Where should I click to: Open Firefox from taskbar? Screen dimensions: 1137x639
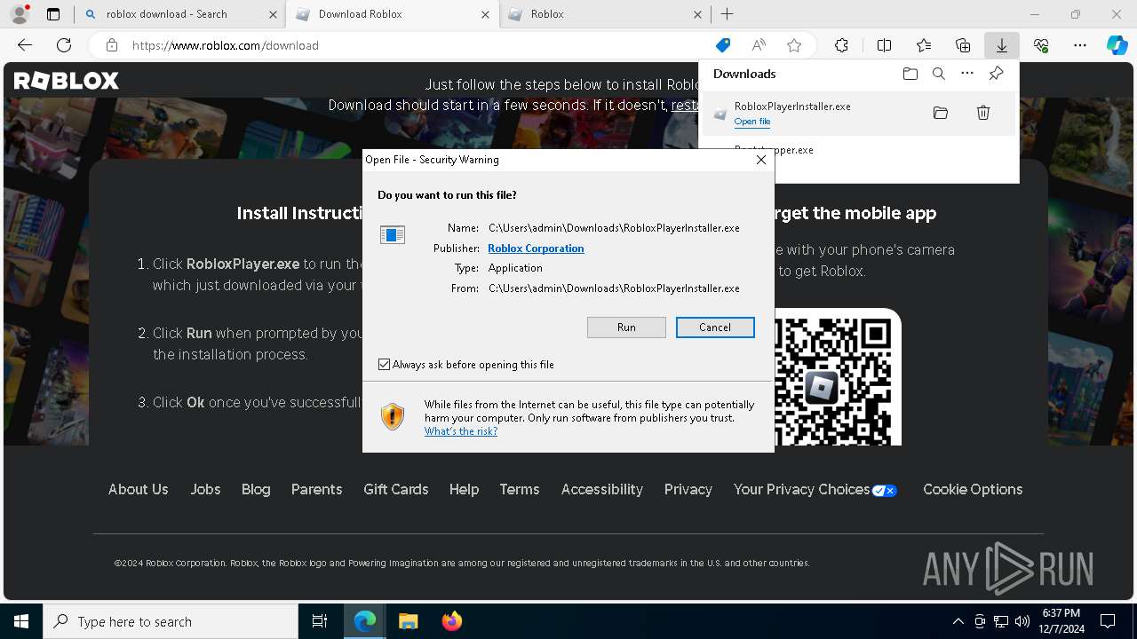[452, 621]
